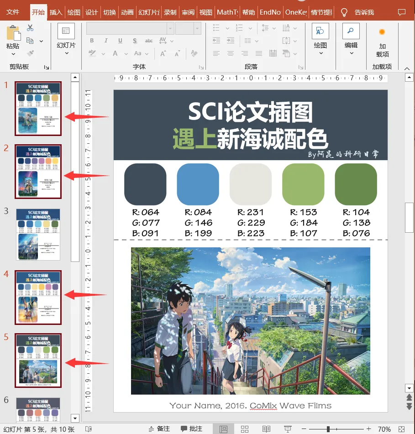The width and height of the screenshot is (415, 434).
Task: Click the distributed alignment icon
Action: pos(273,53)
